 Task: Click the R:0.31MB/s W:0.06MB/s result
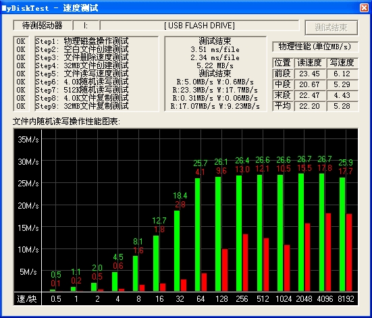215,99
